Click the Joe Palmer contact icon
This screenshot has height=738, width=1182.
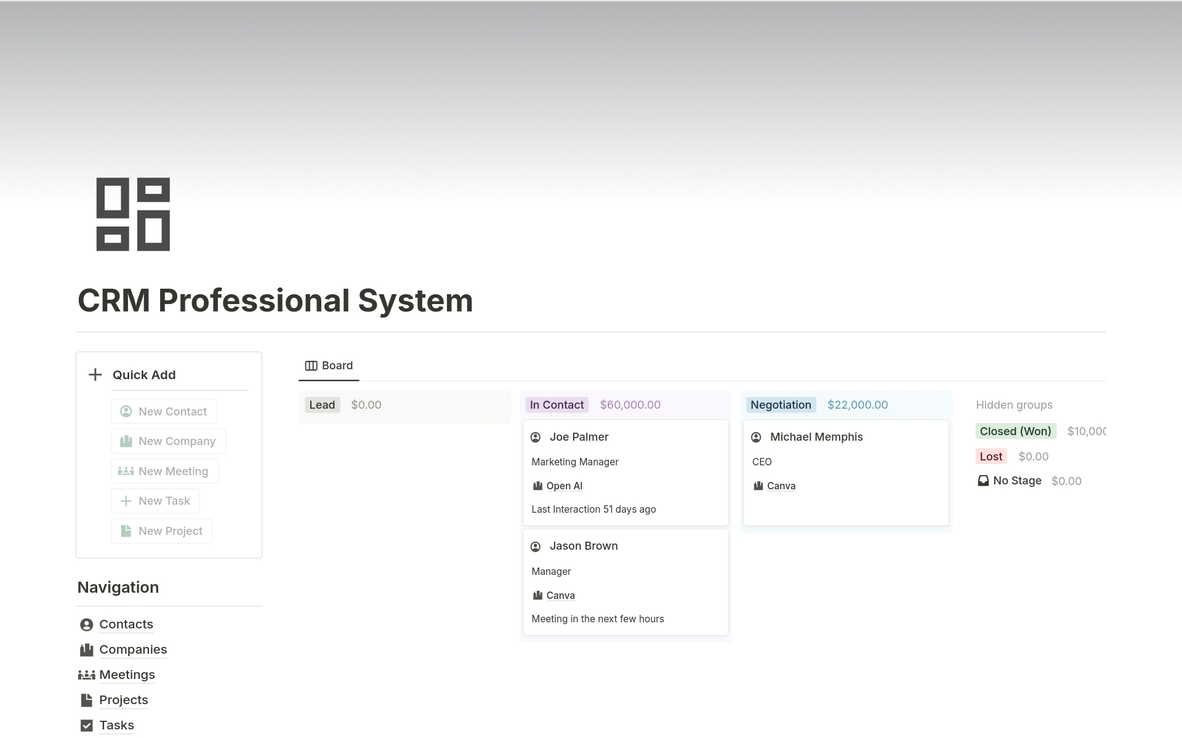pyautogui.click(x=537, y=436)
